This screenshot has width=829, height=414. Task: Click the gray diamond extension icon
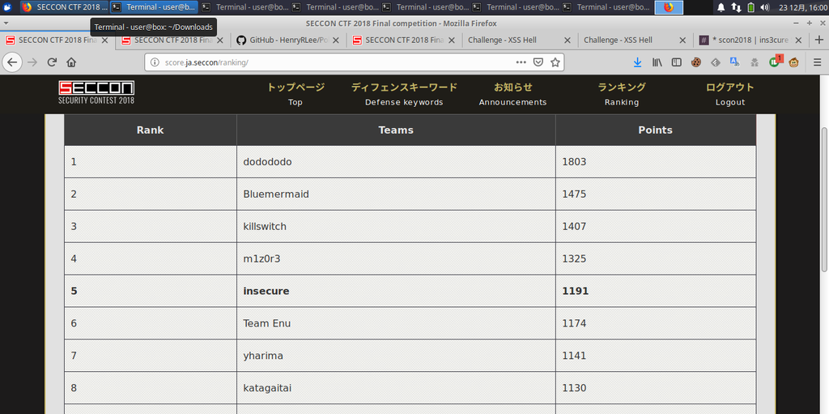click(x=716, y=62)
